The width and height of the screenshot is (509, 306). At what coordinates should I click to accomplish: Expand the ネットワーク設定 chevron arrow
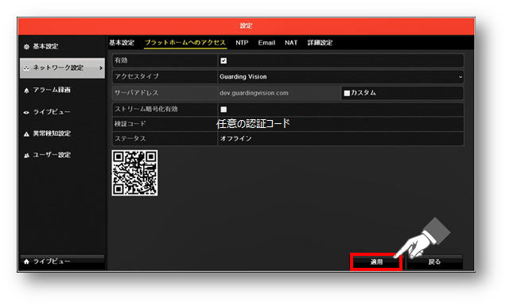[x=101, y=68]
